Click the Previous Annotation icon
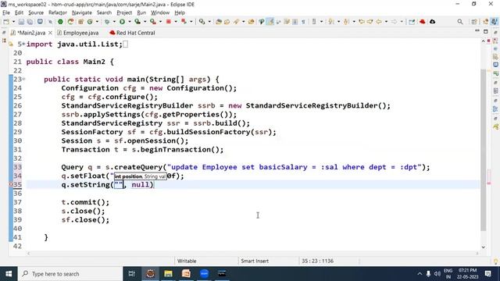Image resolution: width=500 pixels, height=281 pixels. [346, 22]
